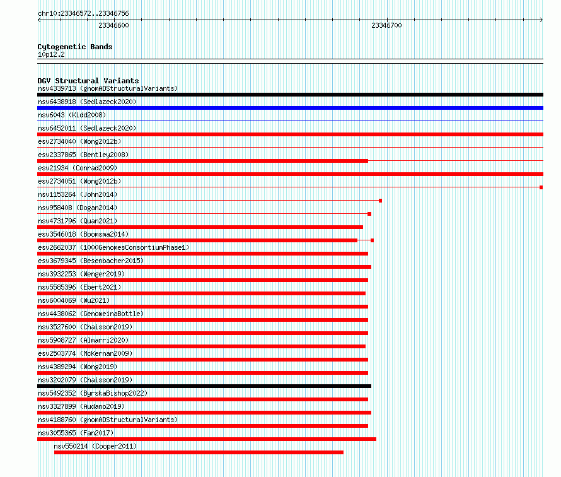
Task: Click the 23346700 ruler position label
Action: [386, 25]
